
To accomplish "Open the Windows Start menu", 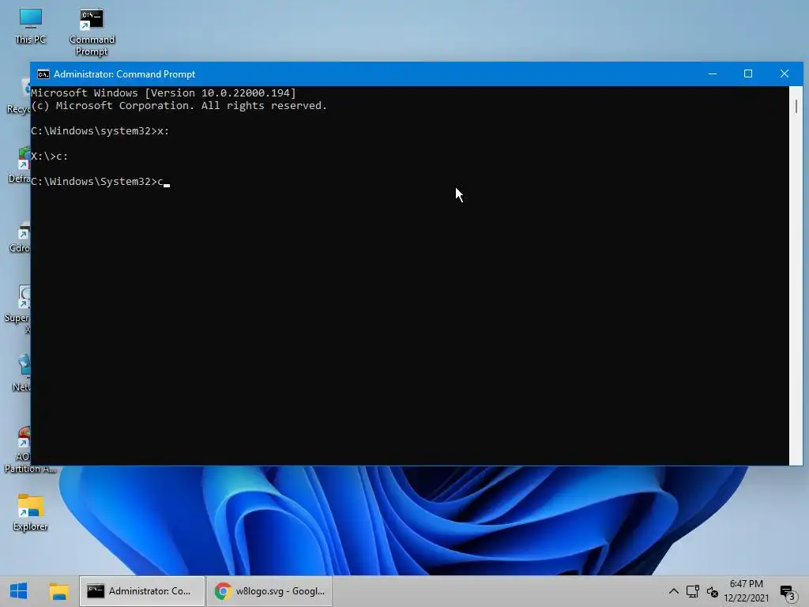I will (x=19, y=591).
